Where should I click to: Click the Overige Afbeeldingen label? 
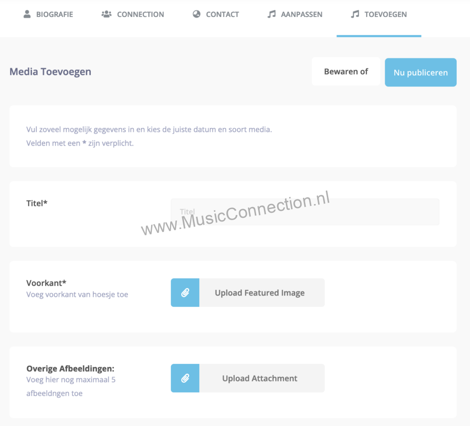(x=70, y=369)
